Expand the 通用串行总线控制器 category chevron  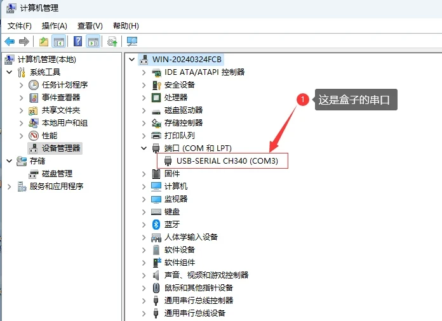click(x=144, y=301)
